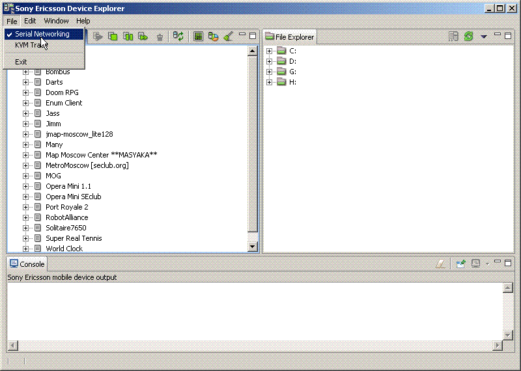Click the binary 1010 memory icon

click(x=199, y=36)
